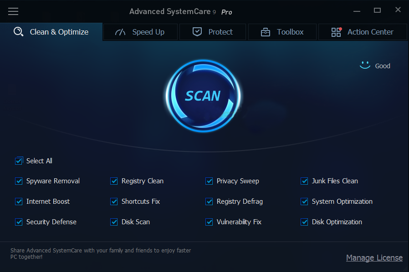This screenshot has height=272, width=409.
Task: Click the smiley Good status icon
Action: tap(364, 65)
